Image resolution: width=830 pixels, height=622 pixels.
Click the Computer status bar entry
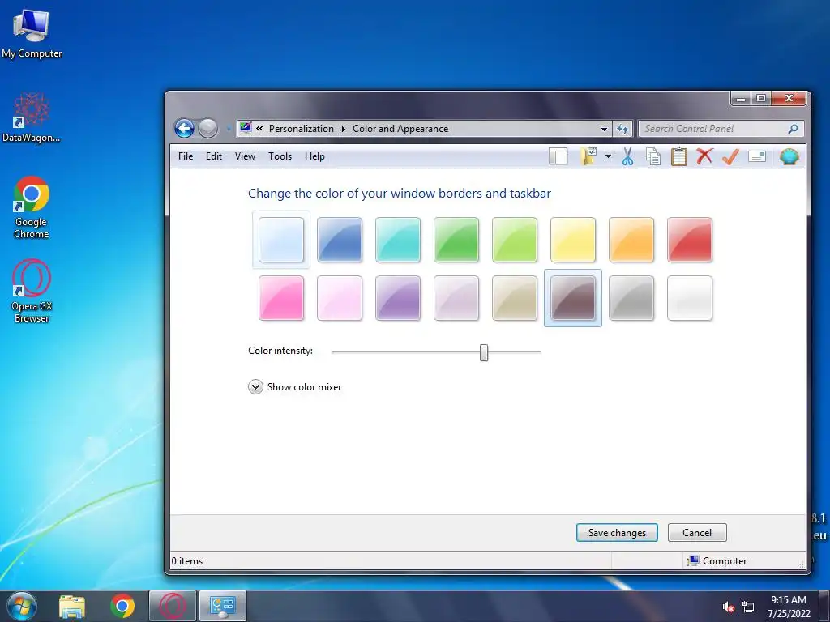pyautogui.click(x=717, y=560)
